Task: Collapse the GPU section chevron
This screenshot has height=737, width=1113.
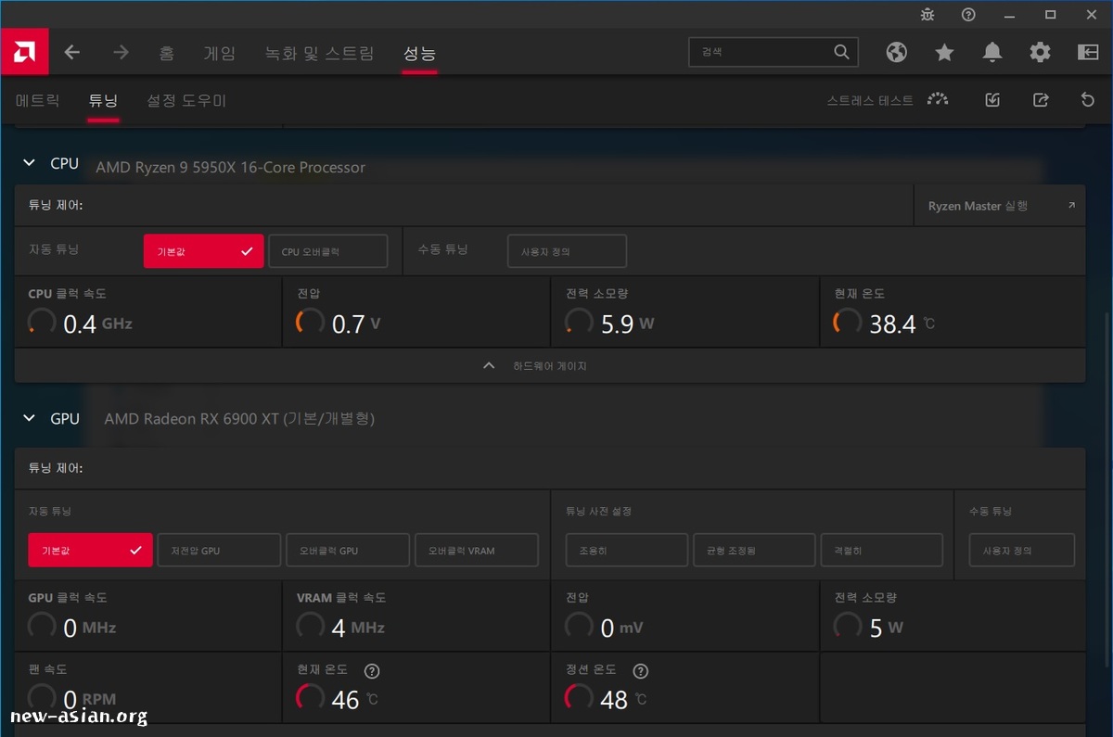Action: coord(29,419)
